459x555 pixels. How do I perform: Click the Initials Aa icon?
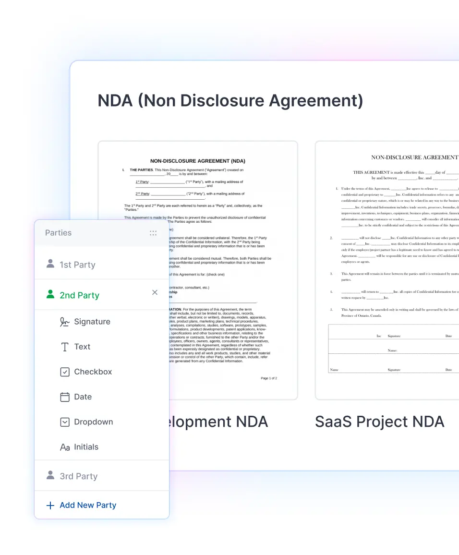point(65,447)
